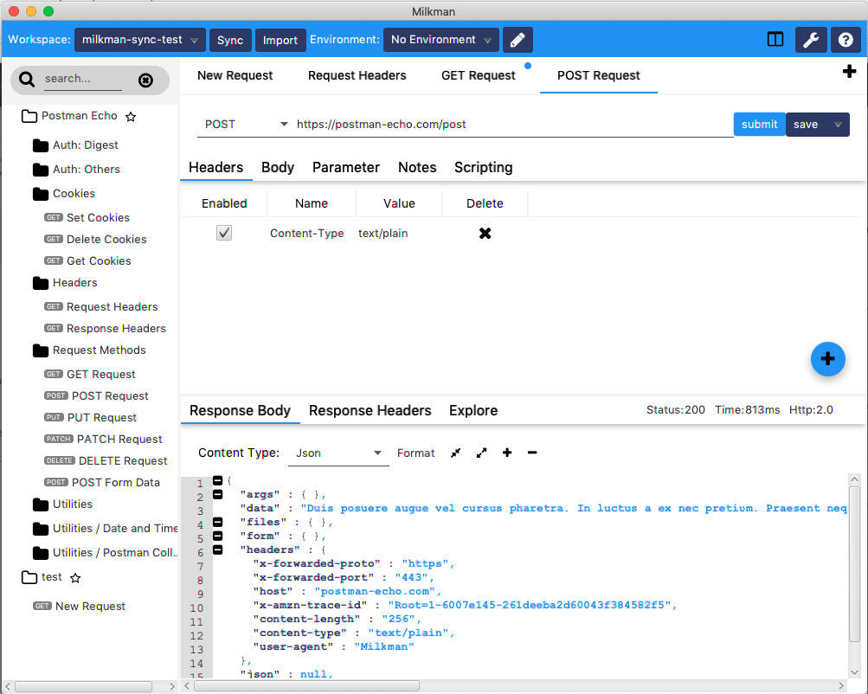Viewport: 868px width, 694px height.
Task: Open the Workspace milkman-sync-test dropdown
Action: click(140, 40)
